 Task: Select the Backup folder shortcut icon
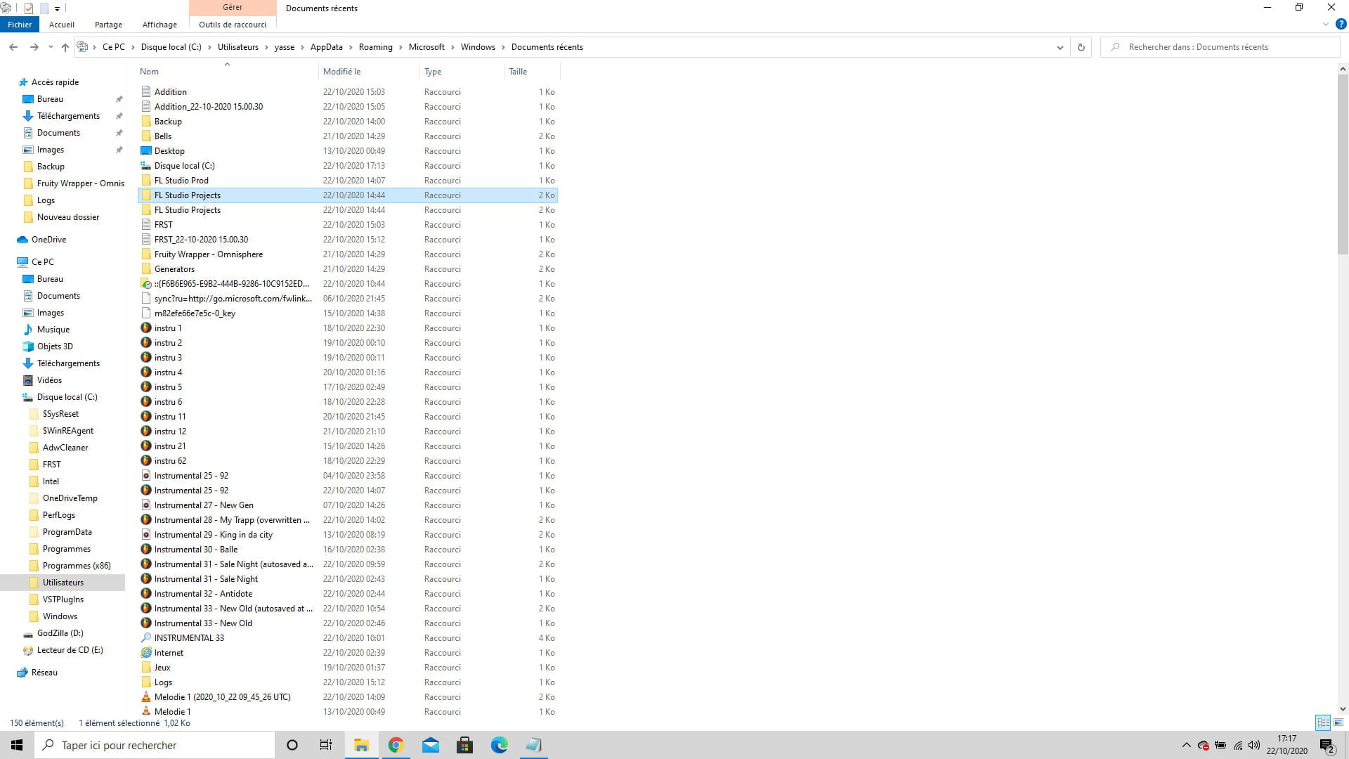146,122
